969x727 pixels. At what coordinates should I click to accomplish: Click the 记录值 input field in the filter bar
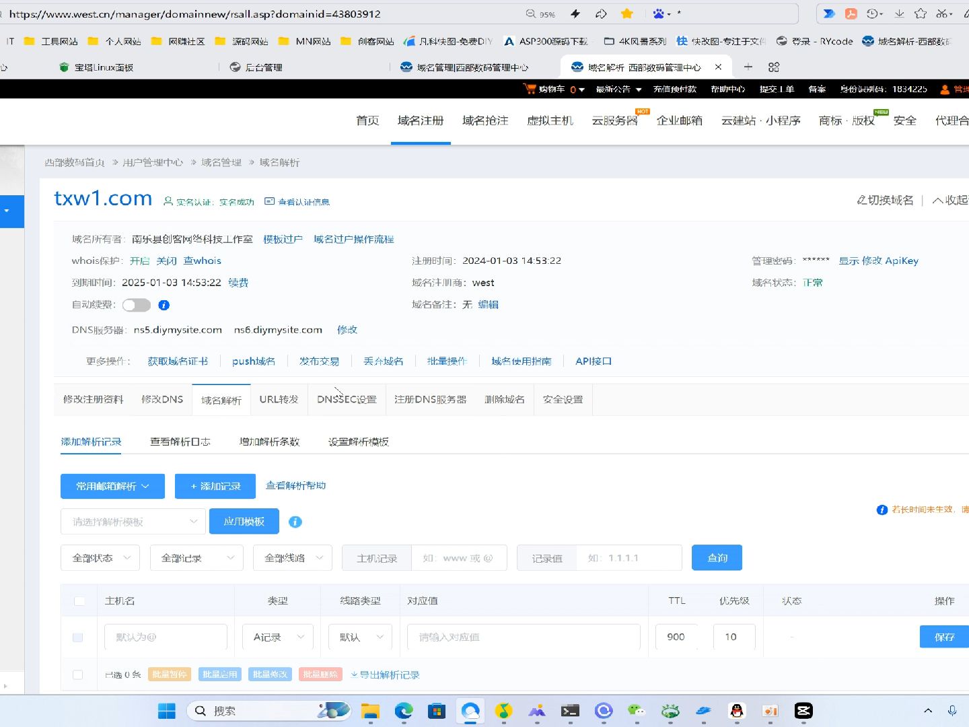click(x=629, y=557)
